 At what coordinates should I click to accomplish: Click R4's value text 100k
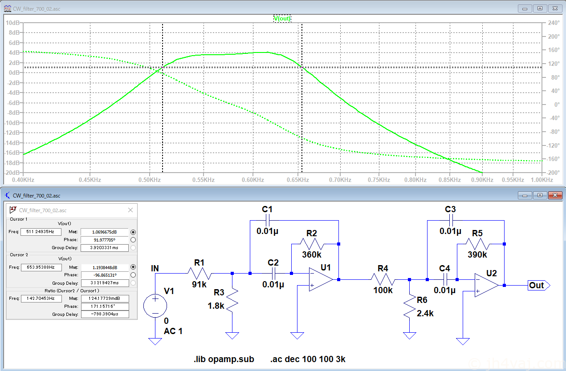click(x=383, y=290)
